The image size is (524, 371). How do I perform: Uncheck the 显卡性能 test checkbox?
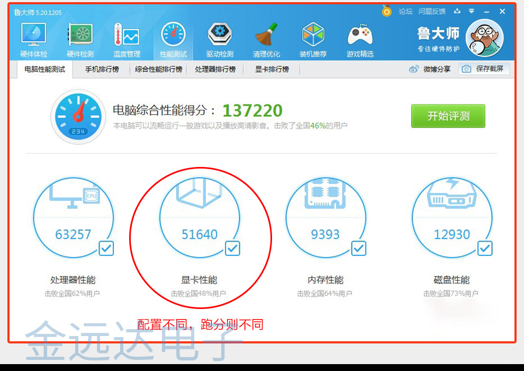pos(232,249)
